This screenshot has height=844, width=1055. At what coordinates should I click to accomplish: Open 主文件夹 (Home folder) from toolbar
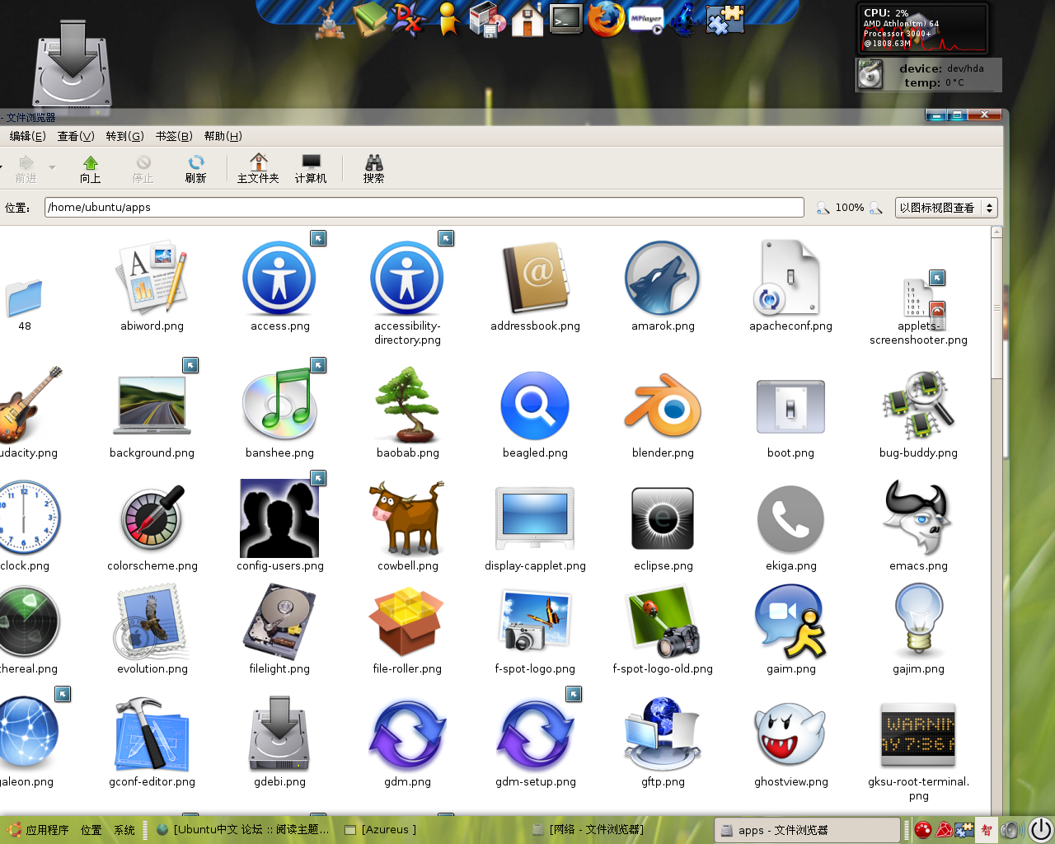258,169
